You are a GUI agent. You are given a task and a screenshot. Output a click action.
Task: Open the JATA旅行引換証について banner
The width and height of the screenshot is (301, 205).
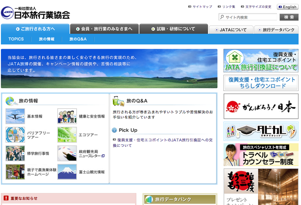click(261, 61)
